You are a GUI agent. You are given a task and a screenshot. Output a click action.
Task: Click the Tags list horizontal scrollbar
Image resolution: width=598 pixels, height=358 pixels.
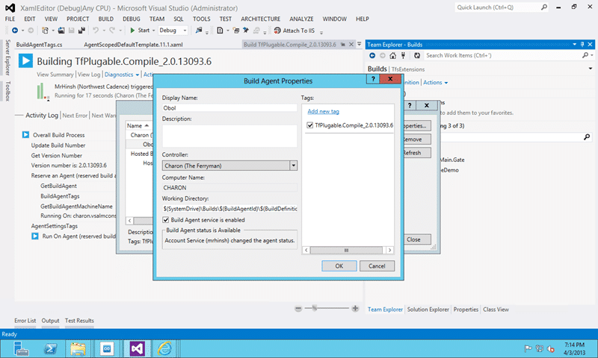click(x=346, y=250)
